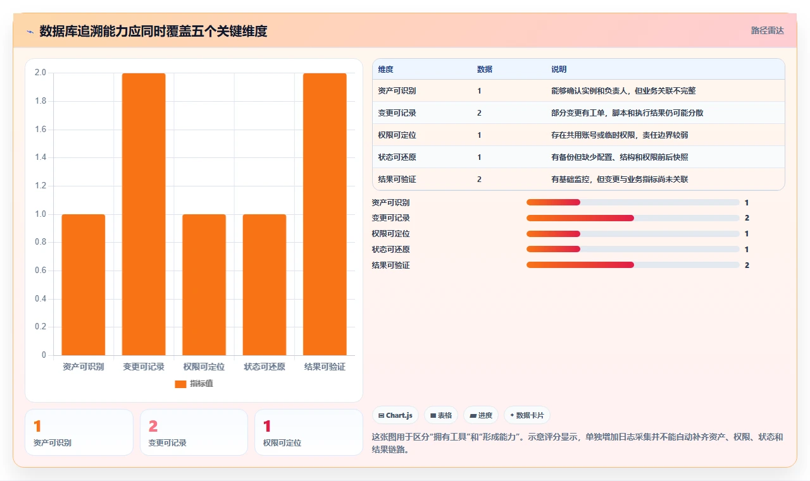Click the 资产可识别 progress bar
810x481 pixels.
click(633, 202)
